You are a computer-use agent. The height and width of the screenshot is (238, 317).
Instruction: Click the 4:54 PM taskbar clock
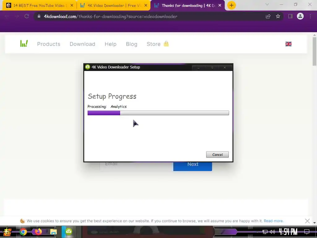coord(288,231)
